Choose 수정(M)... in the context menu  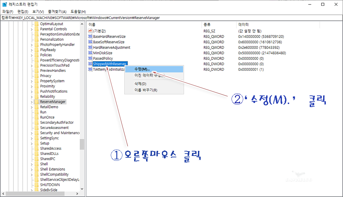click(154, 69)
